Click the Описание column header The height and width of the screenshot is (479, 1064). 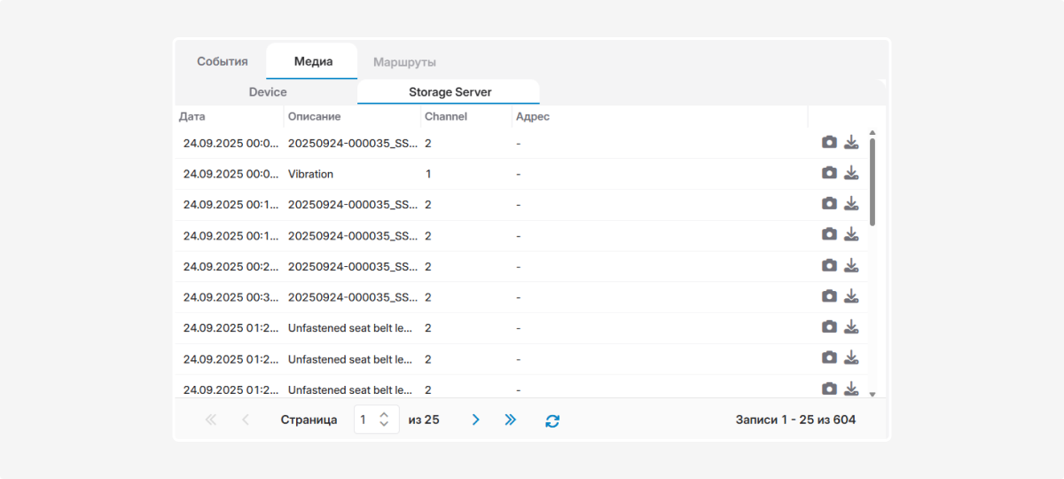tap(314, 116)
